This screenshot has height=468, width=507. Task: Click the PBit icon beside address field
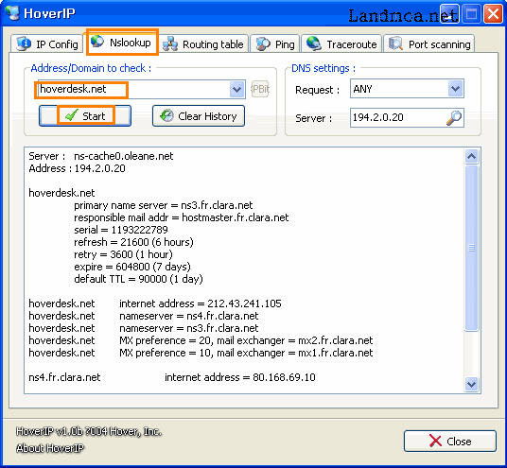(260, 89)
